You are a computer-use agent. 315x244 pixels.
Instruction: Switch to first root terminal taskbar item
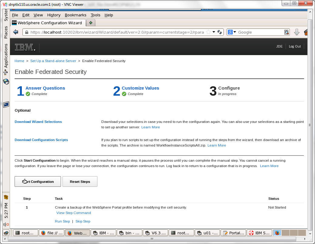25,233
